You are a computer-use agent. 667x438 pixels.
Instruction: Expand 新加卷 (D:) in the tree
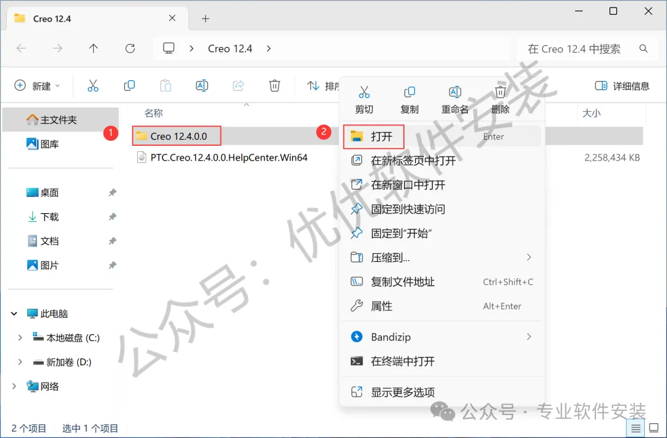pyautogui.click(x=20, y=362)
